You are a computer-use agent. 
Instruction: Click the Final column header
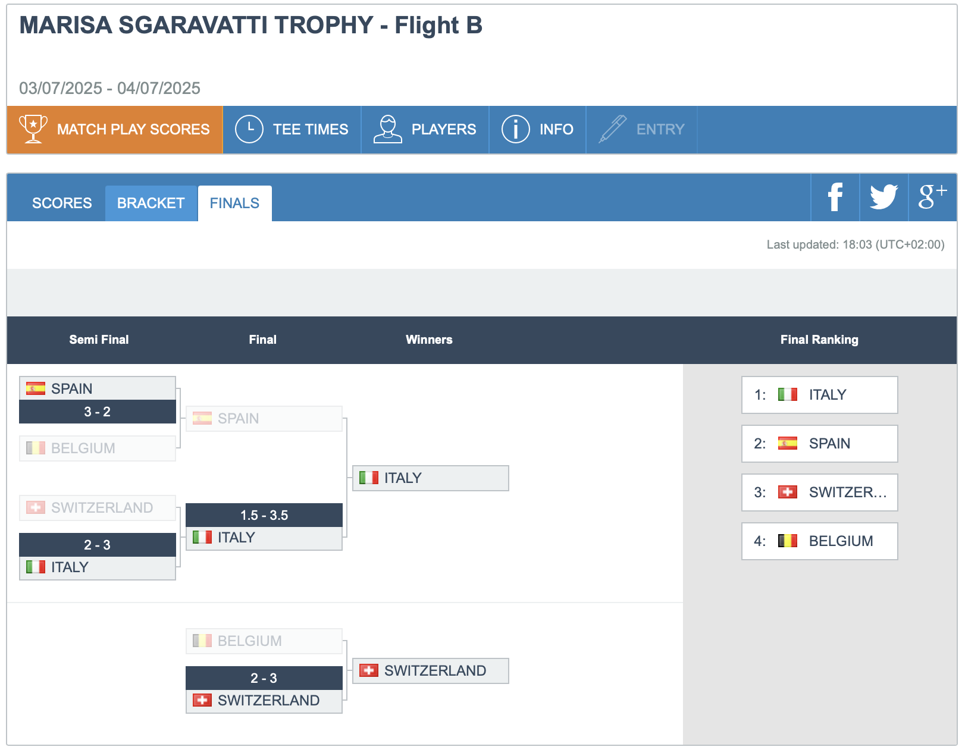click(x=263, y=340)
